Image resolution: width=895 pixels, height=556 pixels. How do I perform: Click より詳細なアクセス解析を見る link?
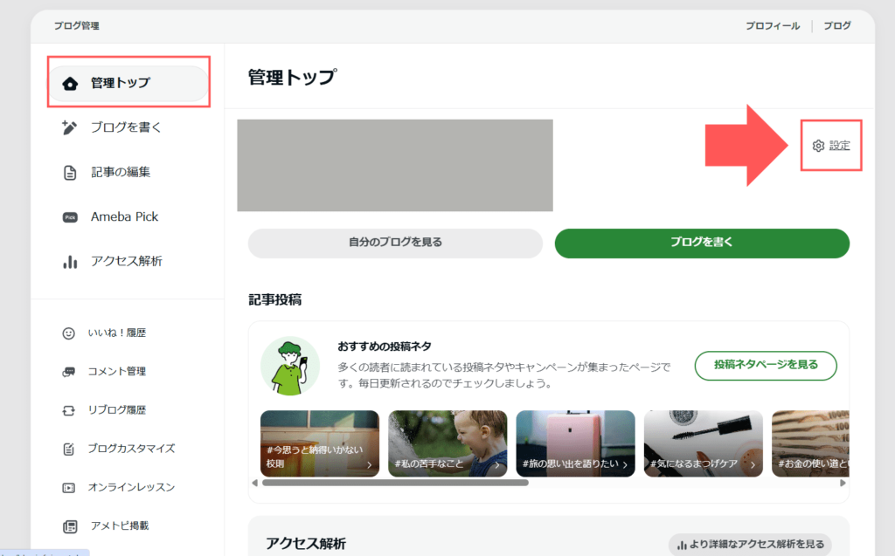click(x=750, y=545)
